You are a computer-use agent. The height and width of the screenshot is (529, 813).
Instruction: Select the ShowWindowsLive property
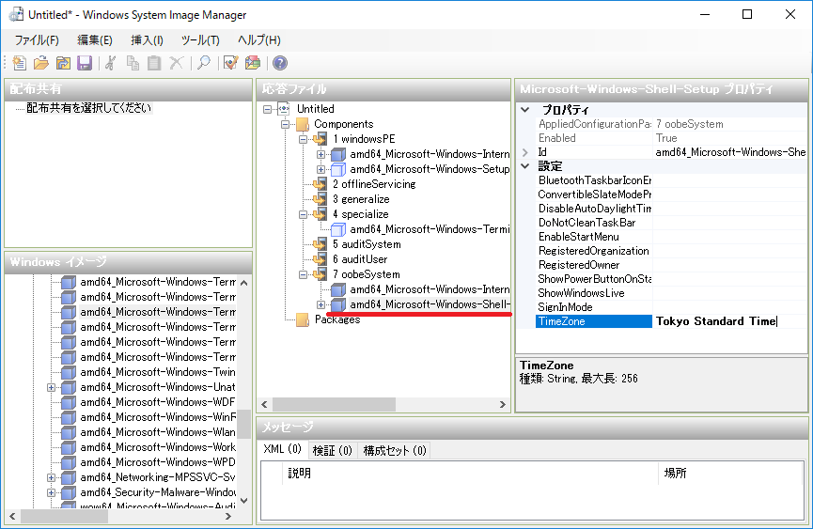[x=594, y=293]
